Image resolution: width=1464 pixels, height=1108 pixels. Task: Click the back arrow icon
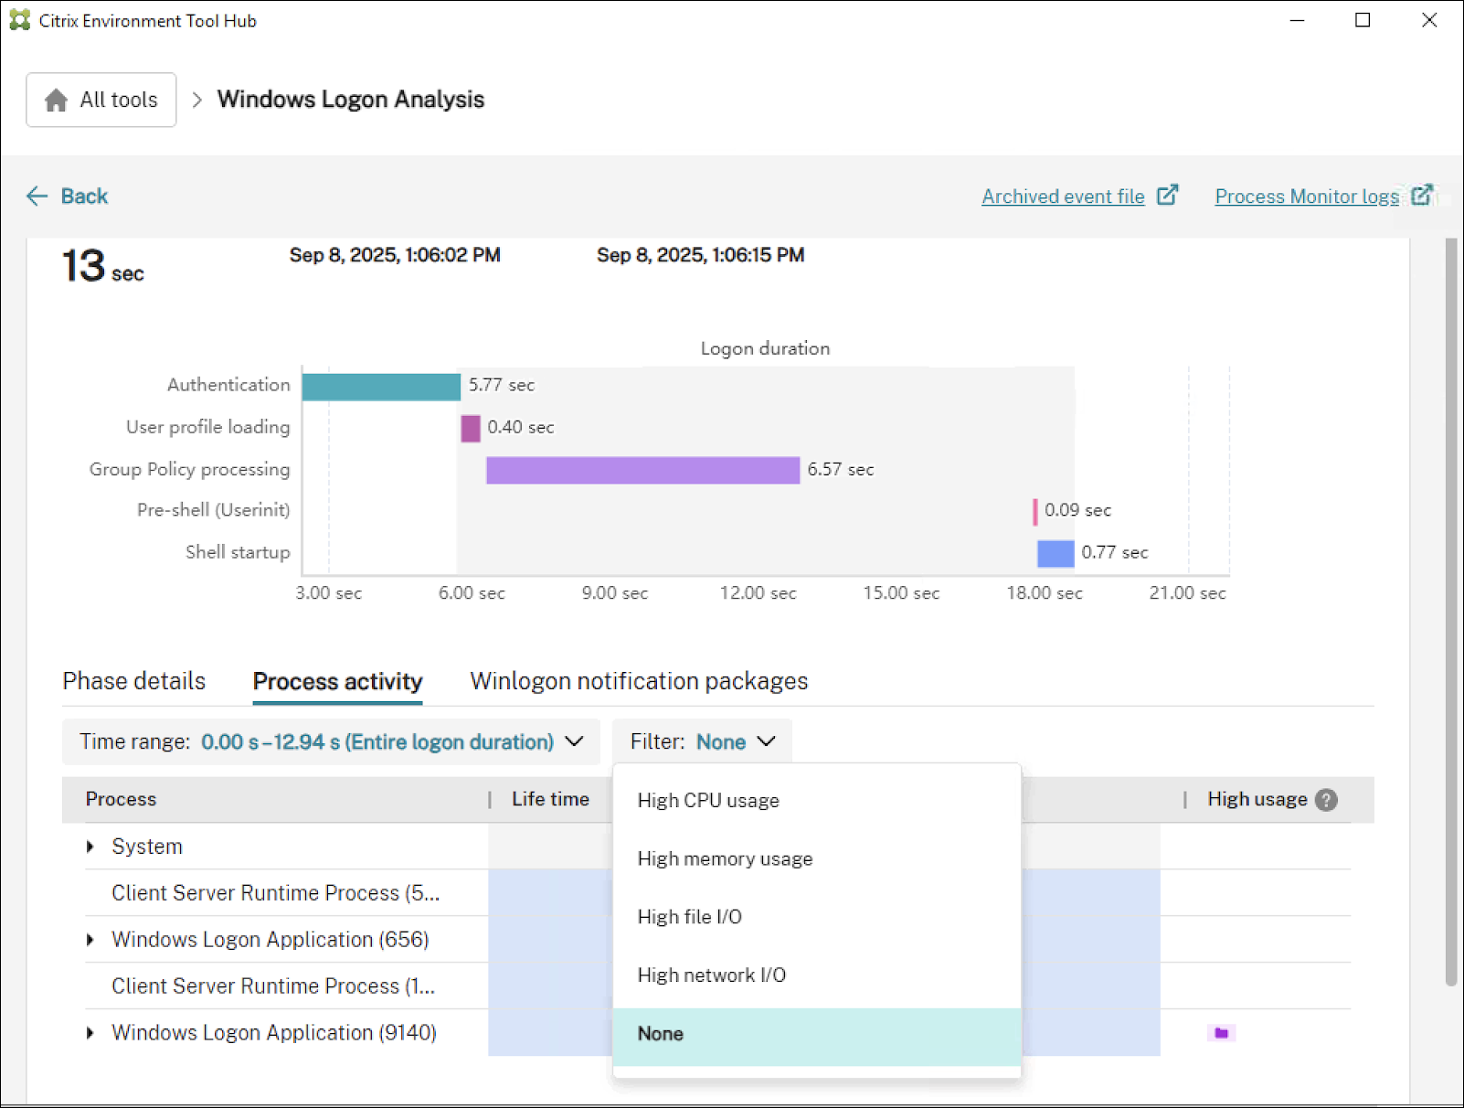pyautogui.click(x=37, y=196)
